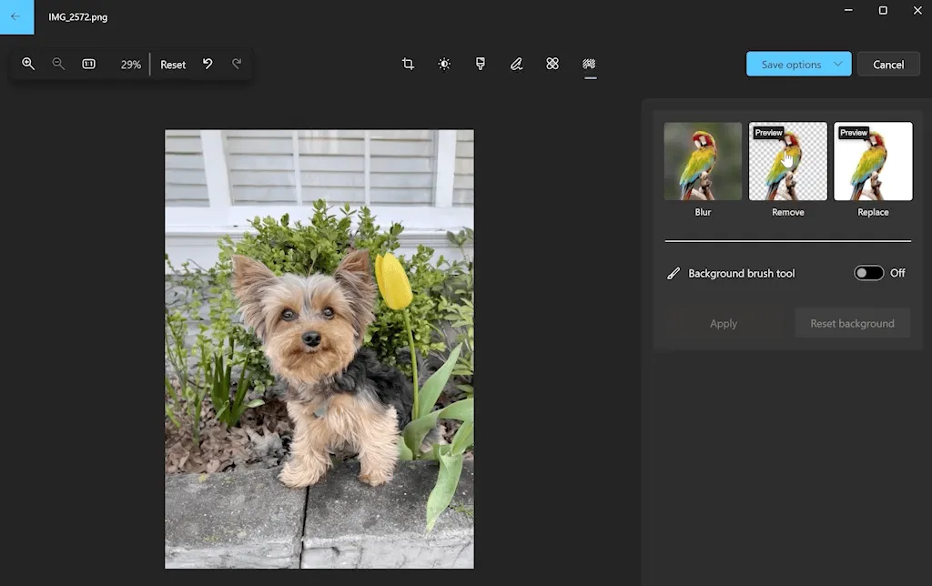Screen dimensions: 932x586
Task: Click the 29% zoom level indicator
Action: click(130, 64)
